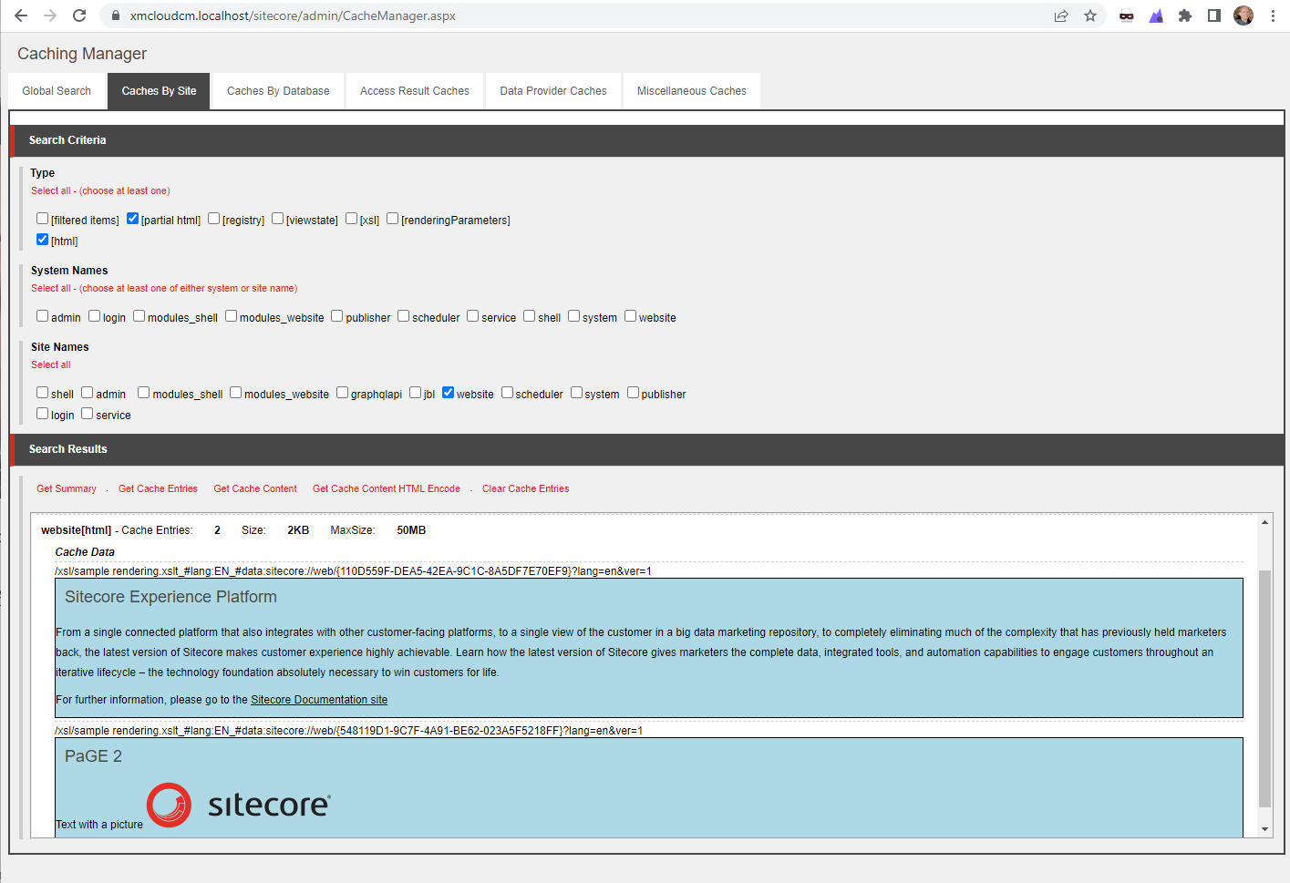
Task: Tick the [viewstate] type checkbox
Action: pyautogui.click(x=277, y=219)
